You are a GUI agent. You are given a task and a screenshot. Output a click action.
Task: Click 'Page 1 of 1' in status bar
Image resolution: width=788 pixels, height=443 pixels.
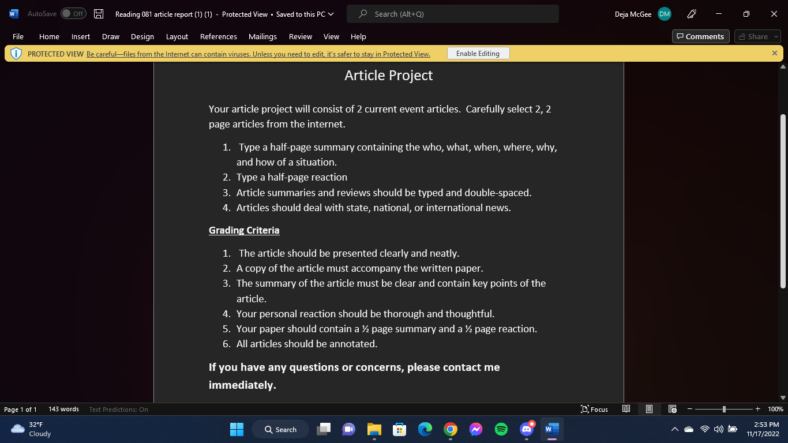20,410
